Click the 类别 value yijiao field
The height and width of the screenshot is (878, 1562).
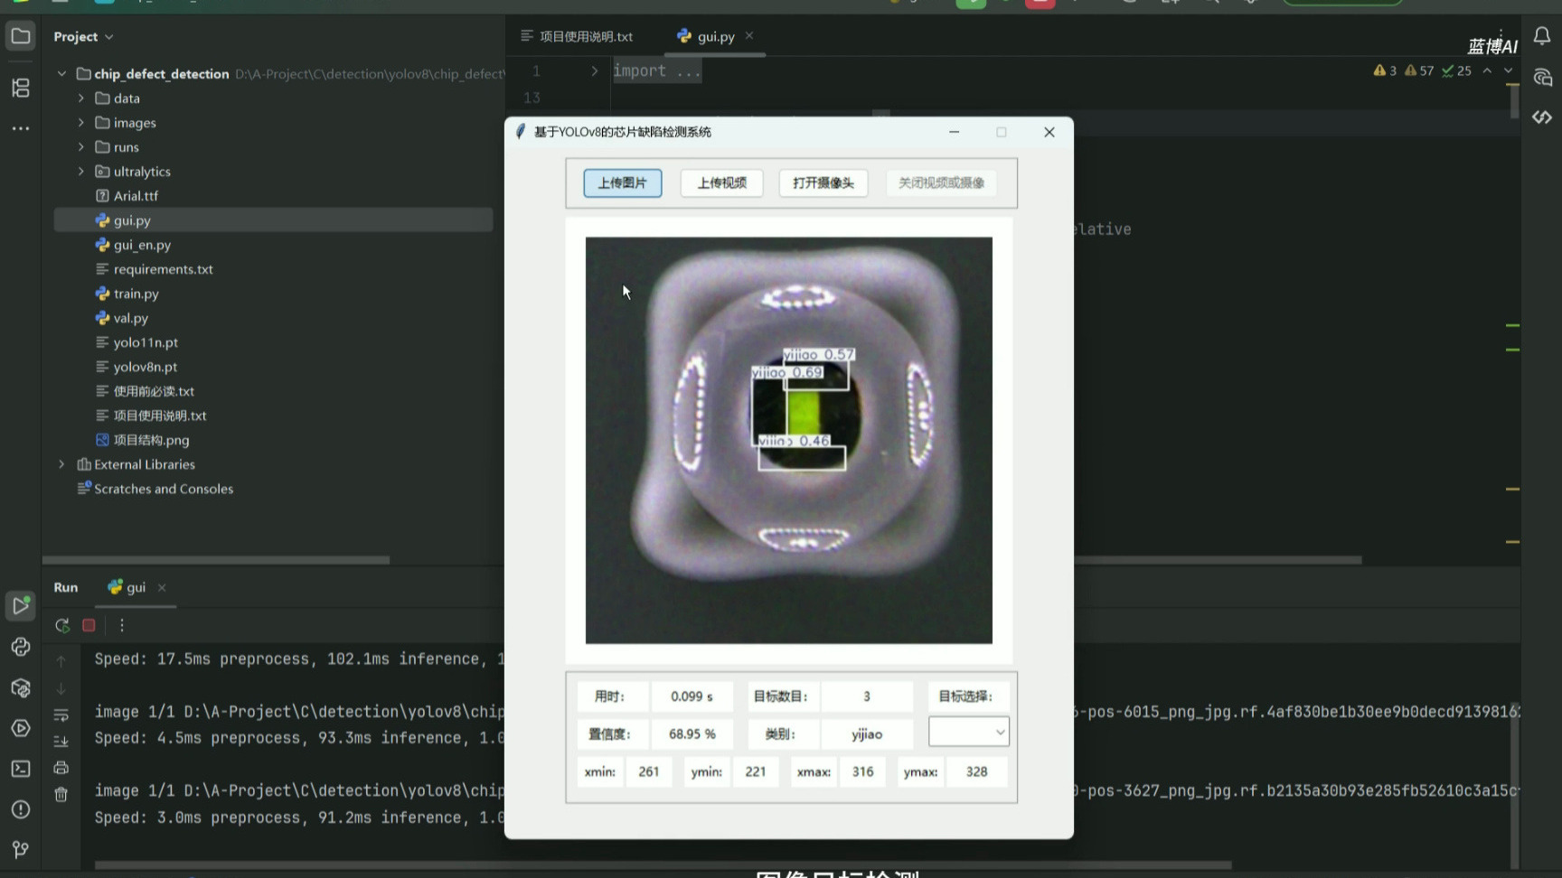[867, 733]
